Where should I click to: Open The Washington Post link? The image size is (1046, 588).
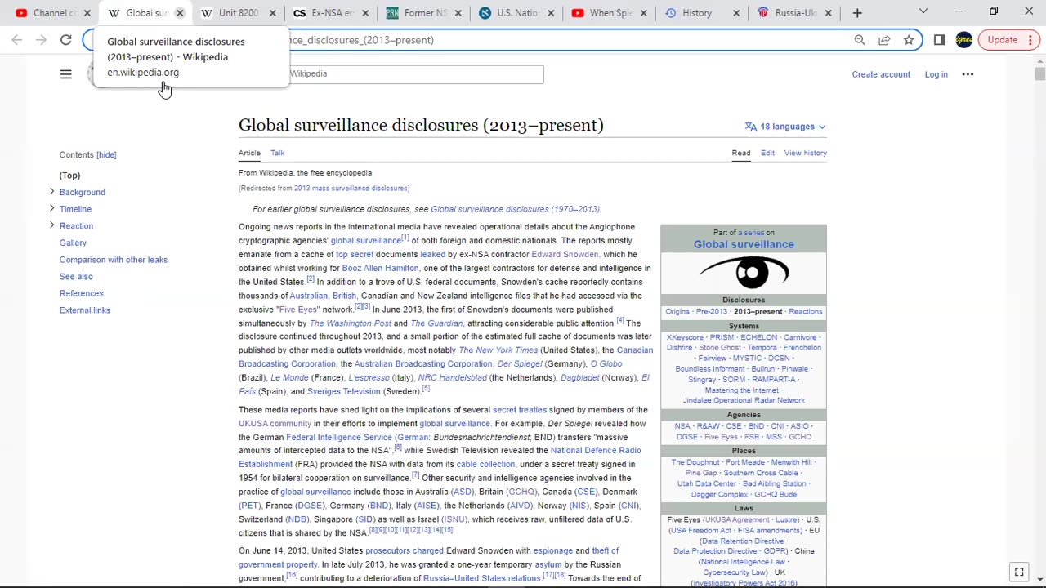tap(350, 323)
